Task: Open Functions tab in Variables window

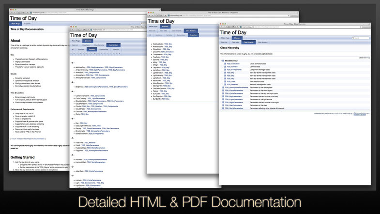Action: tap(81, 49)
